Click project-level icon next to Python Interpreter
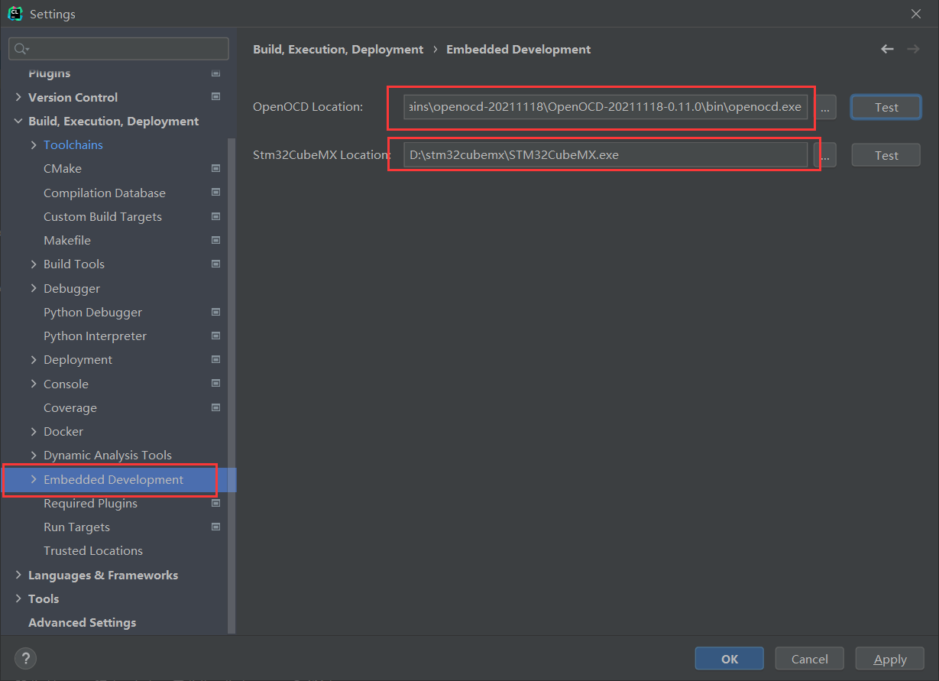The width and height of the screenshot is (939, 681). click(x=215, y=336)
